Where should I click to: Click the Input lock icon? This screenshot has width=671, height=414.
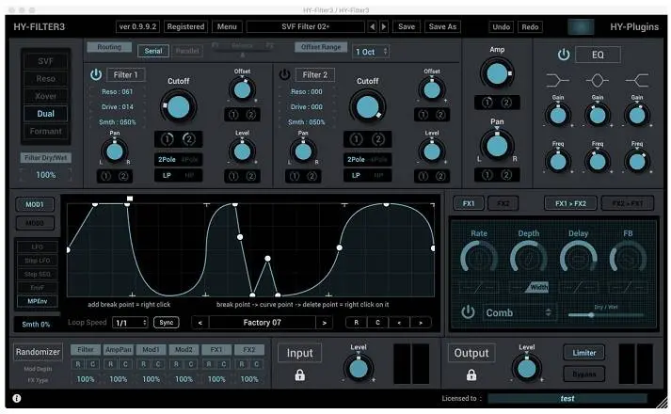coord(300,375)
